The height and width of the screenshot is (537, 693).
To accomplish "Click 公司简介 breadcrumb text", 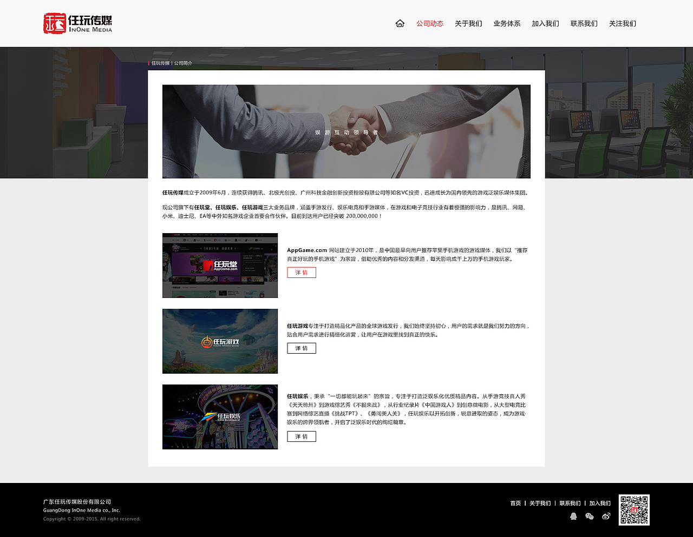I will pos(183,63).
